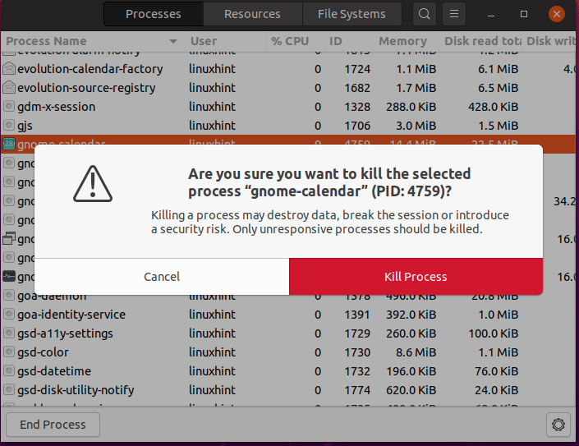Click disk read value 76.0 KiB
The image size is (579, 446).
(497, 371)
